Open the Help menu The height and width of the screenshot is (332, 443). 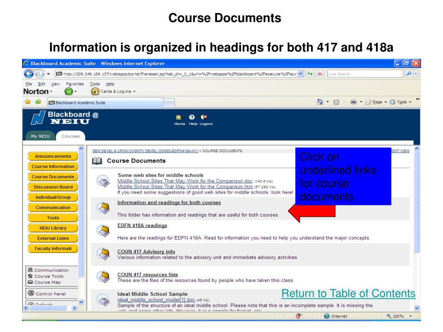click(110, 84)
